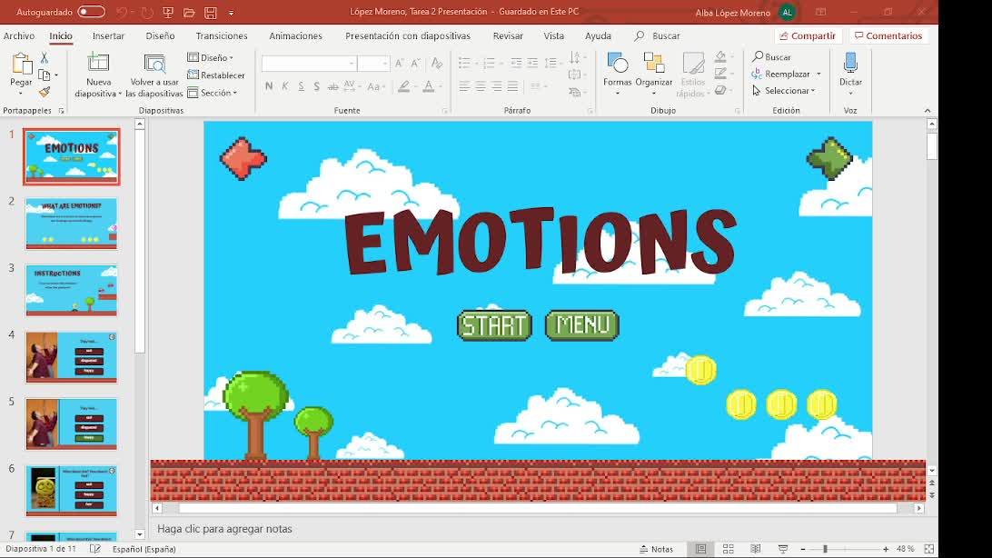Click the Buscar search box in ribbon tabs
Screen dimensions: 992x558
coord(658,36)
